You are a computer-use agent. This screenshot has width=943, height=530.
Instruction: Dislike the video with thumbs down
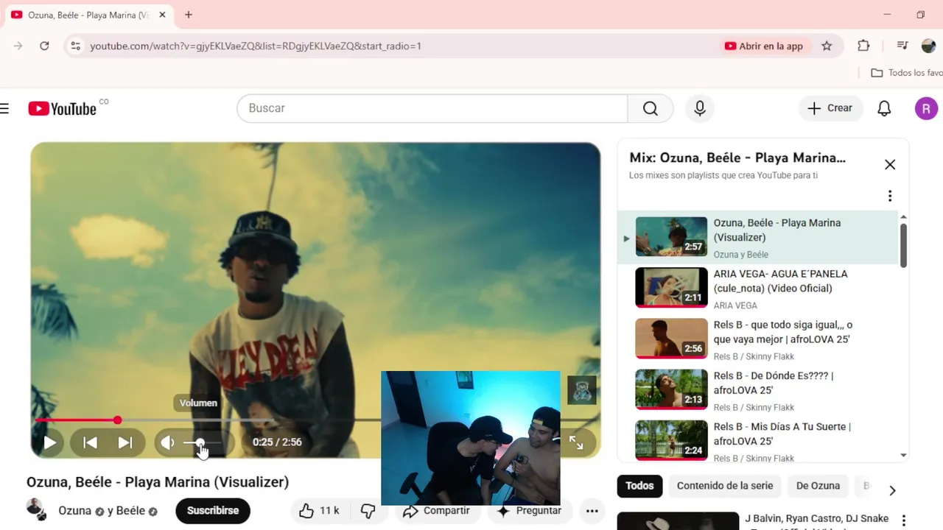pos(368,511)
